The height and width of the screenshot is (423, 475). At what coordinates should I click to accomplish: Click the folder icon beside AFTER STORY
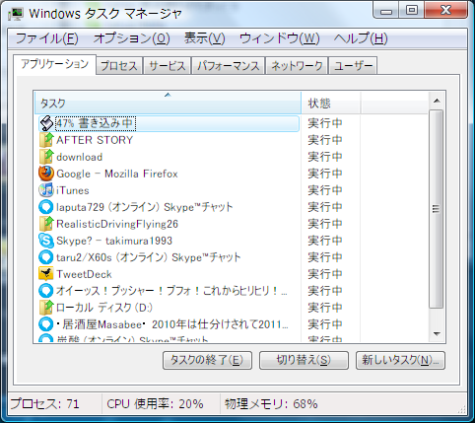coord(46,140)
